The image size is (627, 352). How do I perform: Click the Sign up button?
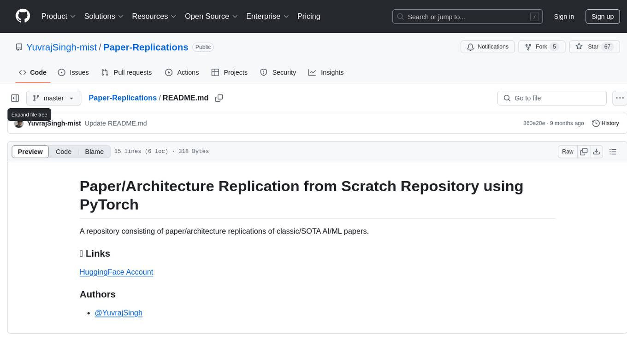coord(603,17)
